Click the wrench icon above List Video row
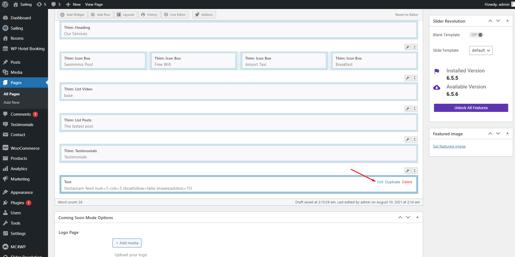Image resolution: width=515 pixels, height=257 pixels. point(408,78)
